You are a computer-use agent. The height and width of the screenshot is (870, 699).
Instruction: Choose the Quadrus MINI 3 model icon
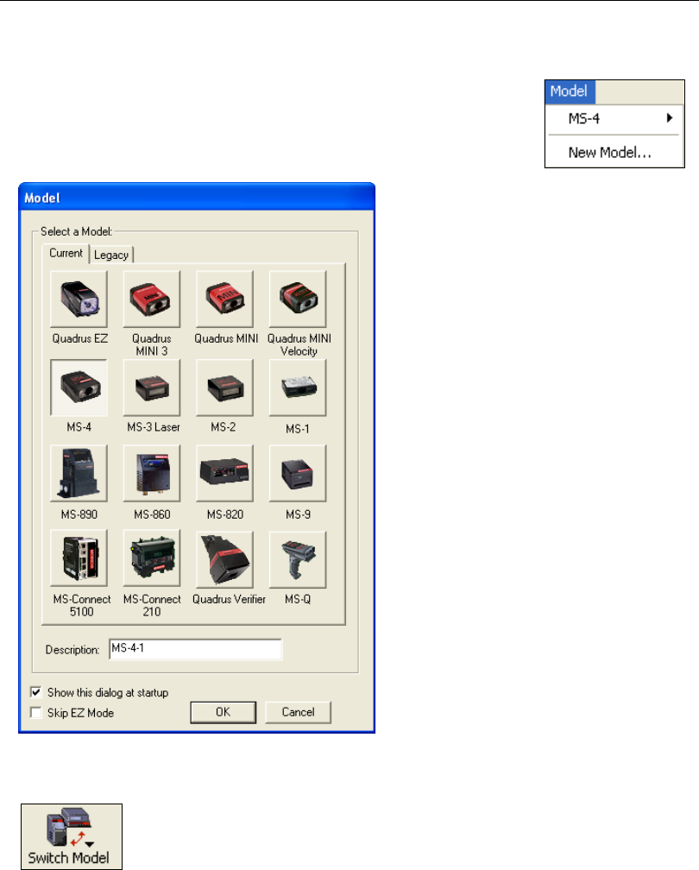(152, 299)
